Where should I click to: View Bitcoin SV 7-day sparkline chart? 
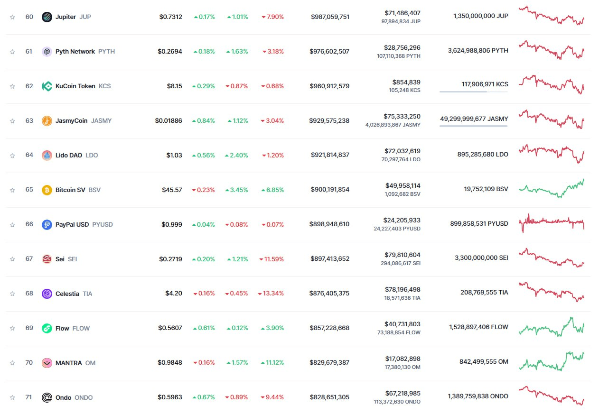552,188
